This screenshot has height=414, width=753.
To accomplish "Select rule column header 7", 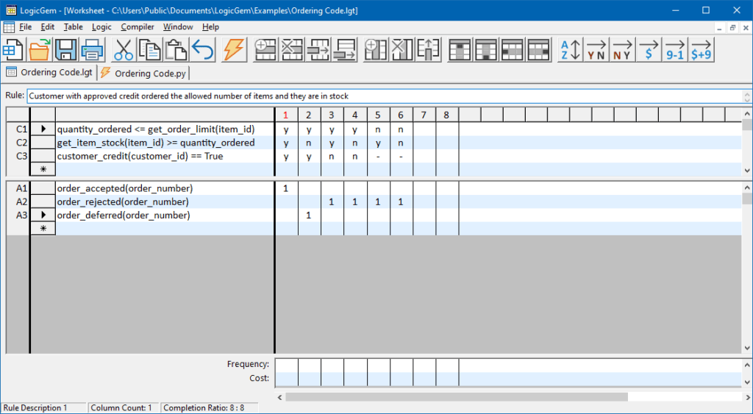I will click(x=424, y=115).
